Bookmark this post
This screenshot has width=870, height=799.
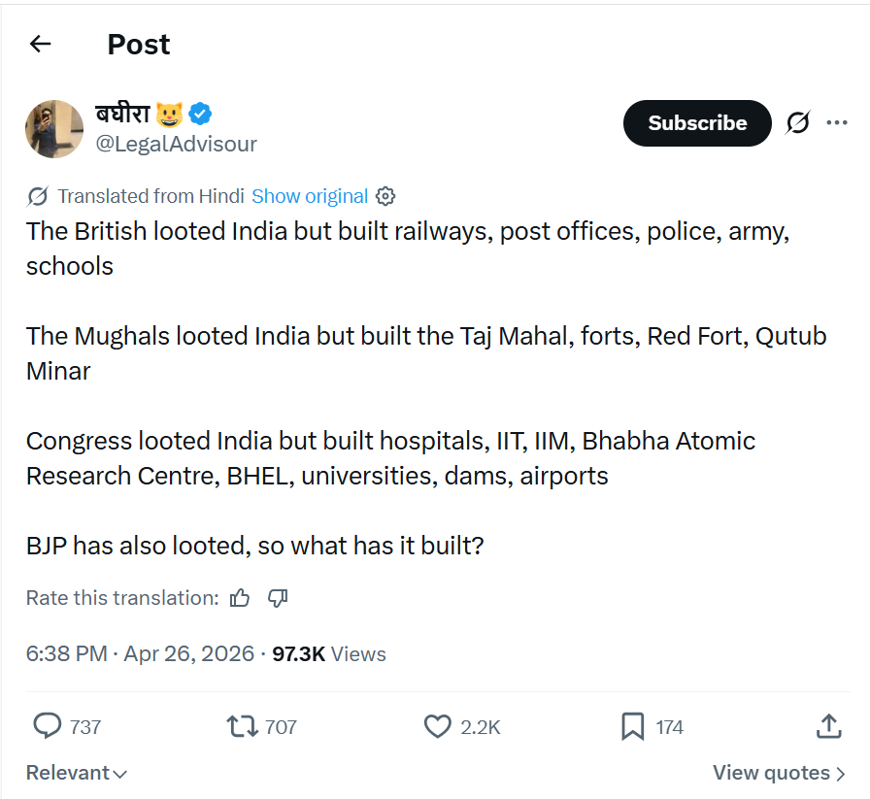coord(632,726)
